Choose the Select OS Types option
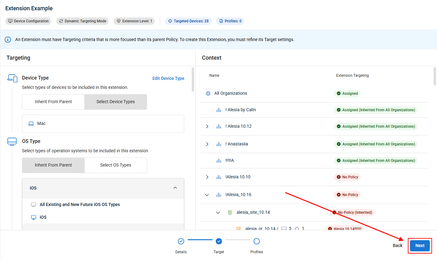The image size is (437, 261). point(115,165)
